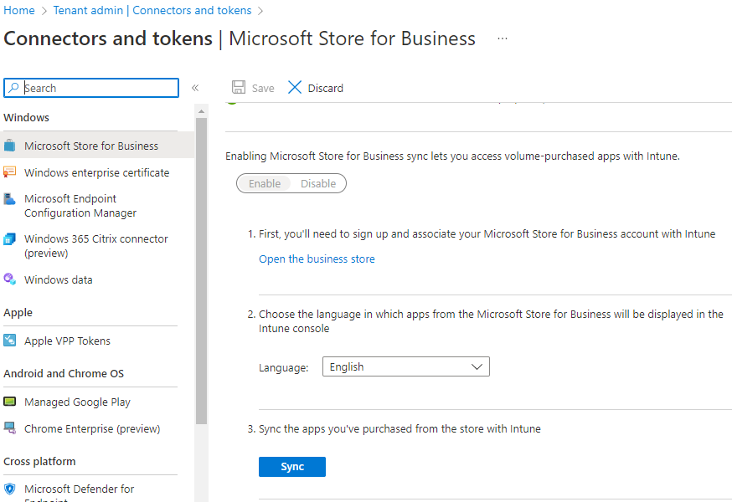Select Microsoft Store for Business menu item
732x502 pixels.
tap(97, 146)
